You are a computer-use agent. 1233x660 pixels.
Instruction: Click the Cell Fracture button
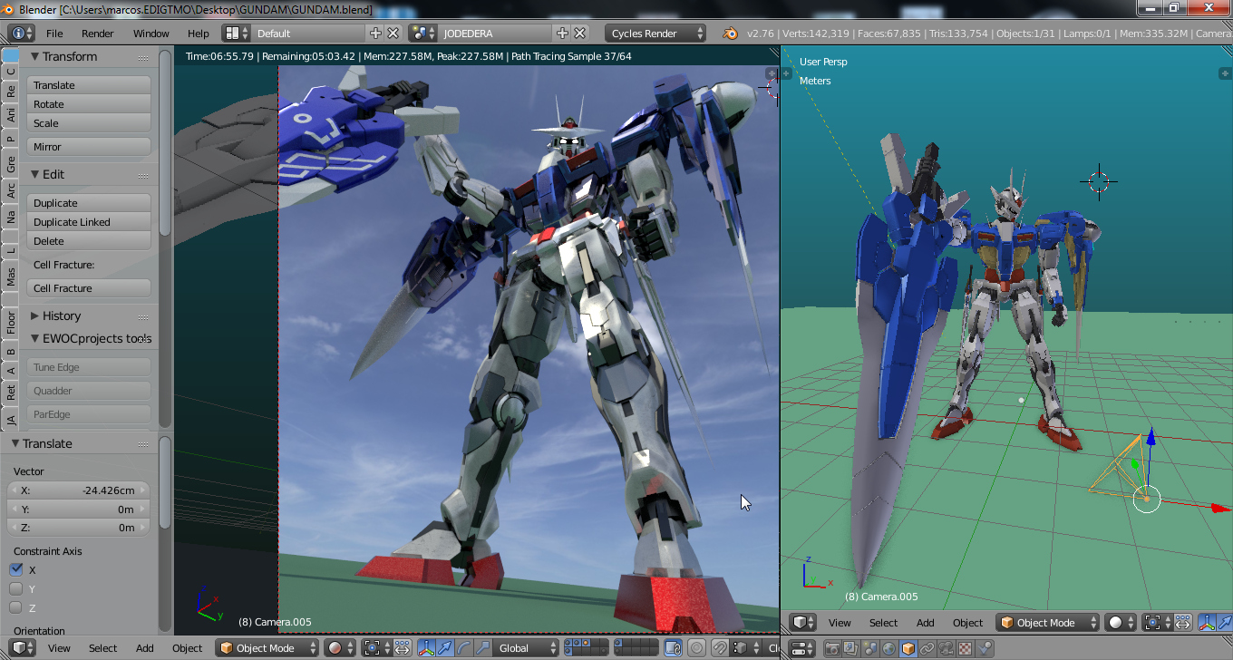(x=89, y=288)
